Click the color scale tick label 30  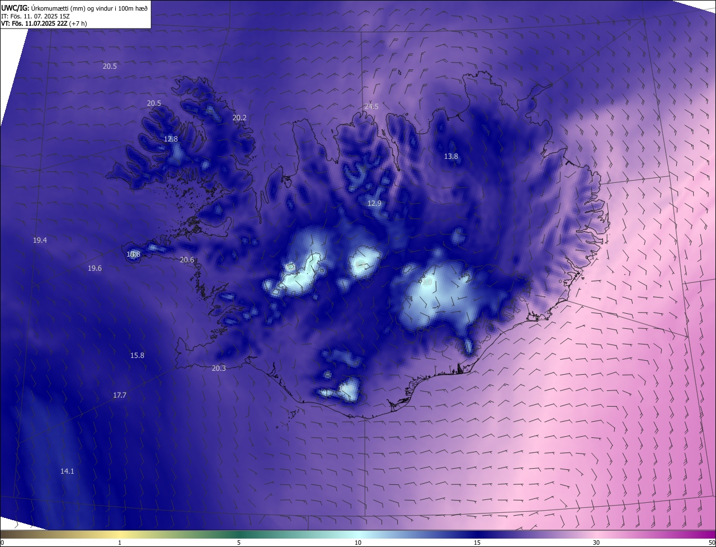pos(596,543)
